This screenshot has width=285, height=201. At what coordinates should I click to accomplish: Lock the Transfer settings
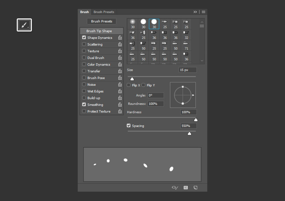click(x=120, y=71)
